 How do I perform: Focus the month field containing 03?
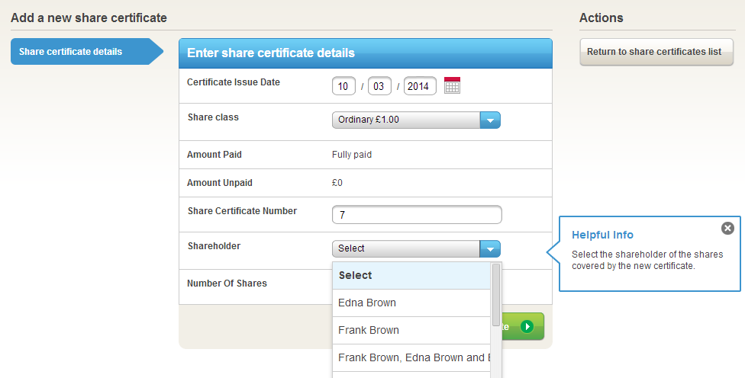[x=379, y=86]
